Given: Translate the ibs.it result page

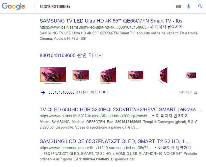Looking at the screenshot, I should tap(166, 27).
